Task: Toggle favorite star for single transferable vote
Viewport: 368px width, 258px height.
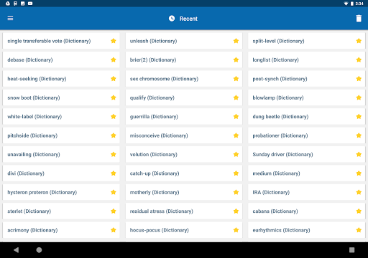Action: point(114,41)
